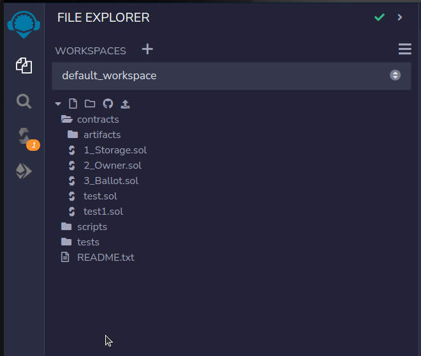Create a new folder with folder icon
This screenshot has height=356, width=421.
click(x=90, y=104)
